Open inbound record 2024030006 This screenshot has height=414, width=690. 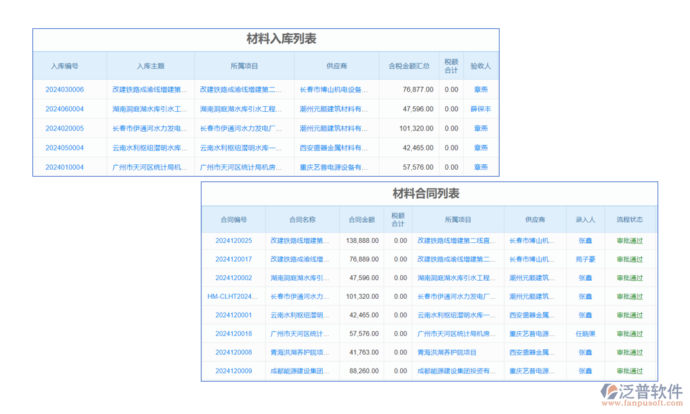click(x=65, y=90)
